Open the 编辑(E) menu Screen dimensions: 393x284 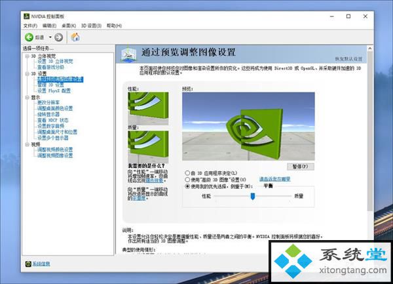pos(49,26)
